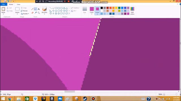
Task: Select the Color picker eyedropper tool
Action: click(x=35, y=13)
